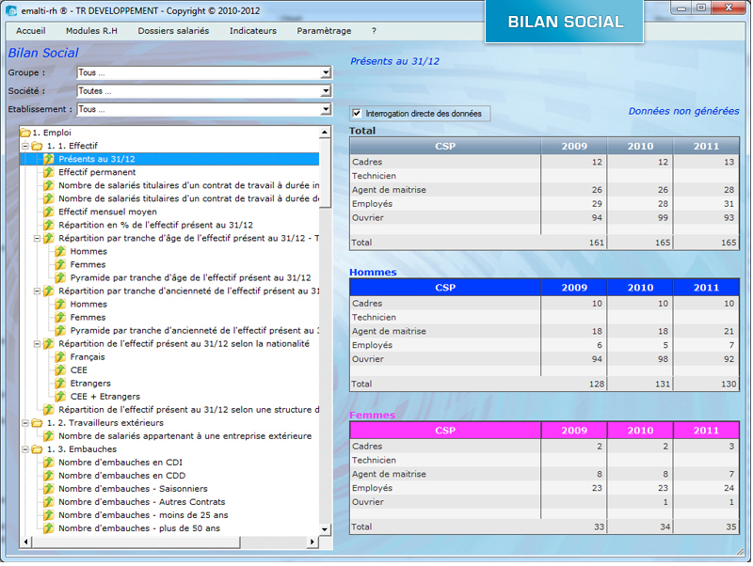Click the indicator icon for Effectif permanent
Viewport: 753px width, 566px height.
tap(49, 172)
